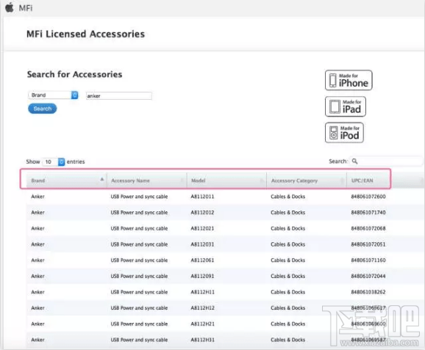Select model cell A8112H12

[x=202, y=308]
